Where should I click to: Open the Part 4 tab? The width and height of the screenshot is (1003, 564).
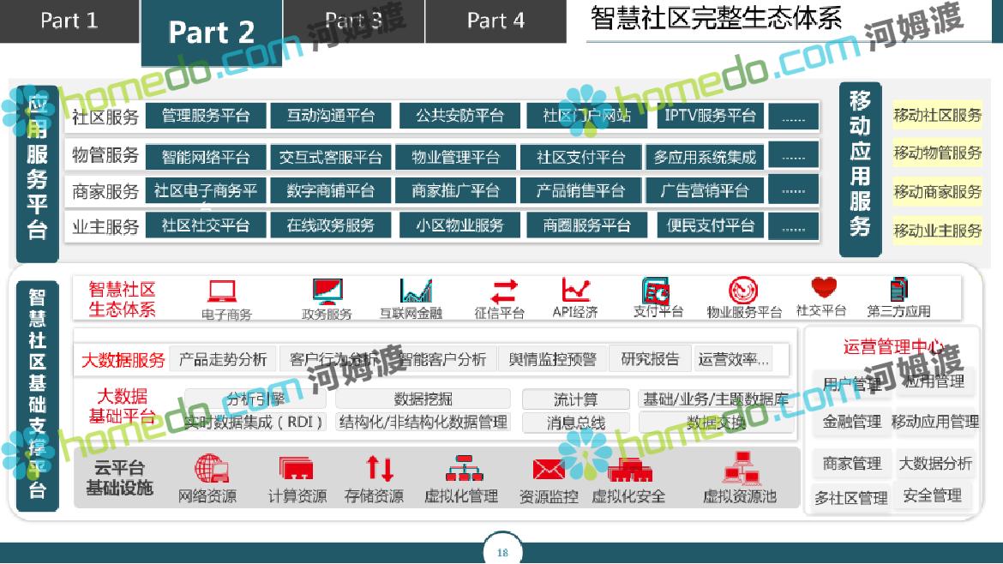(495, 21)
